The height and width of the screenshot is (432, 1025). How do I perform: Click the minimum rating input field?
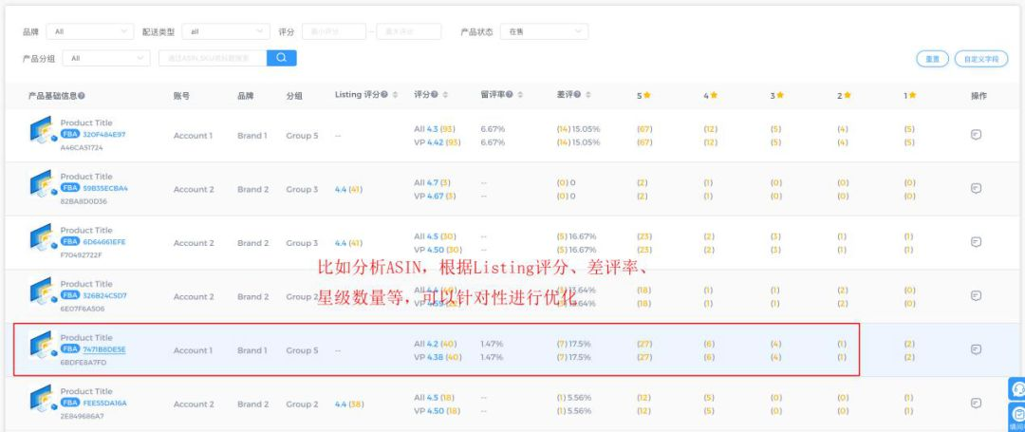point(333,31)
